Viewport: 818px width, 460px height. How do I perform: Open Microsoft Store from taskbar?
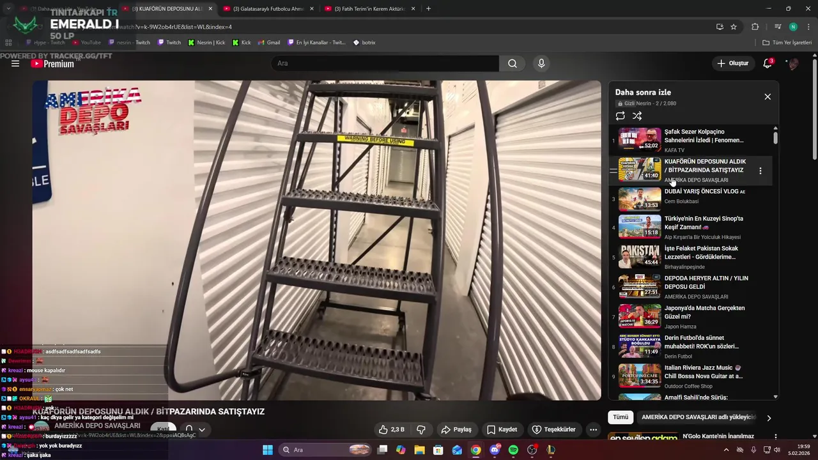point(438,450)
